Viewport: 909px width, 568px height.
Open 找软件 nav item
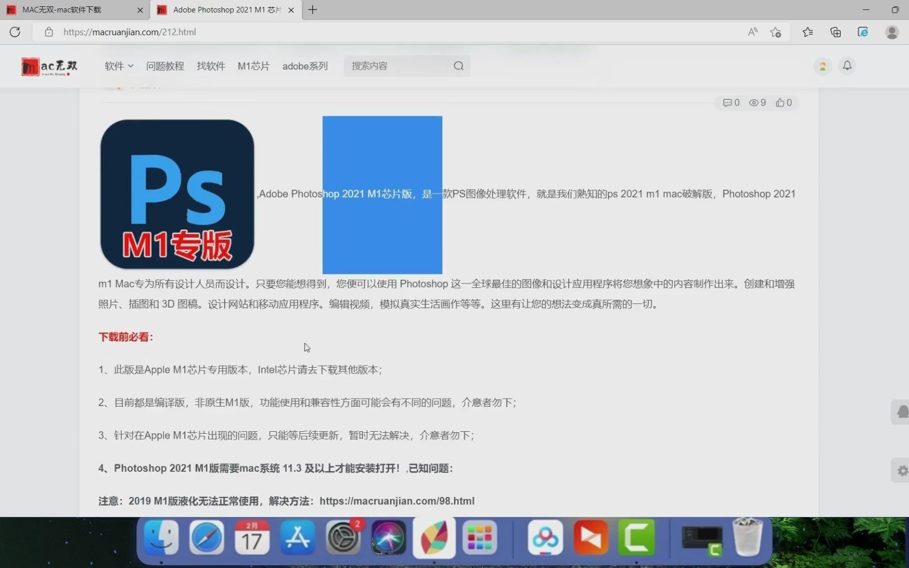click(211, 66)
